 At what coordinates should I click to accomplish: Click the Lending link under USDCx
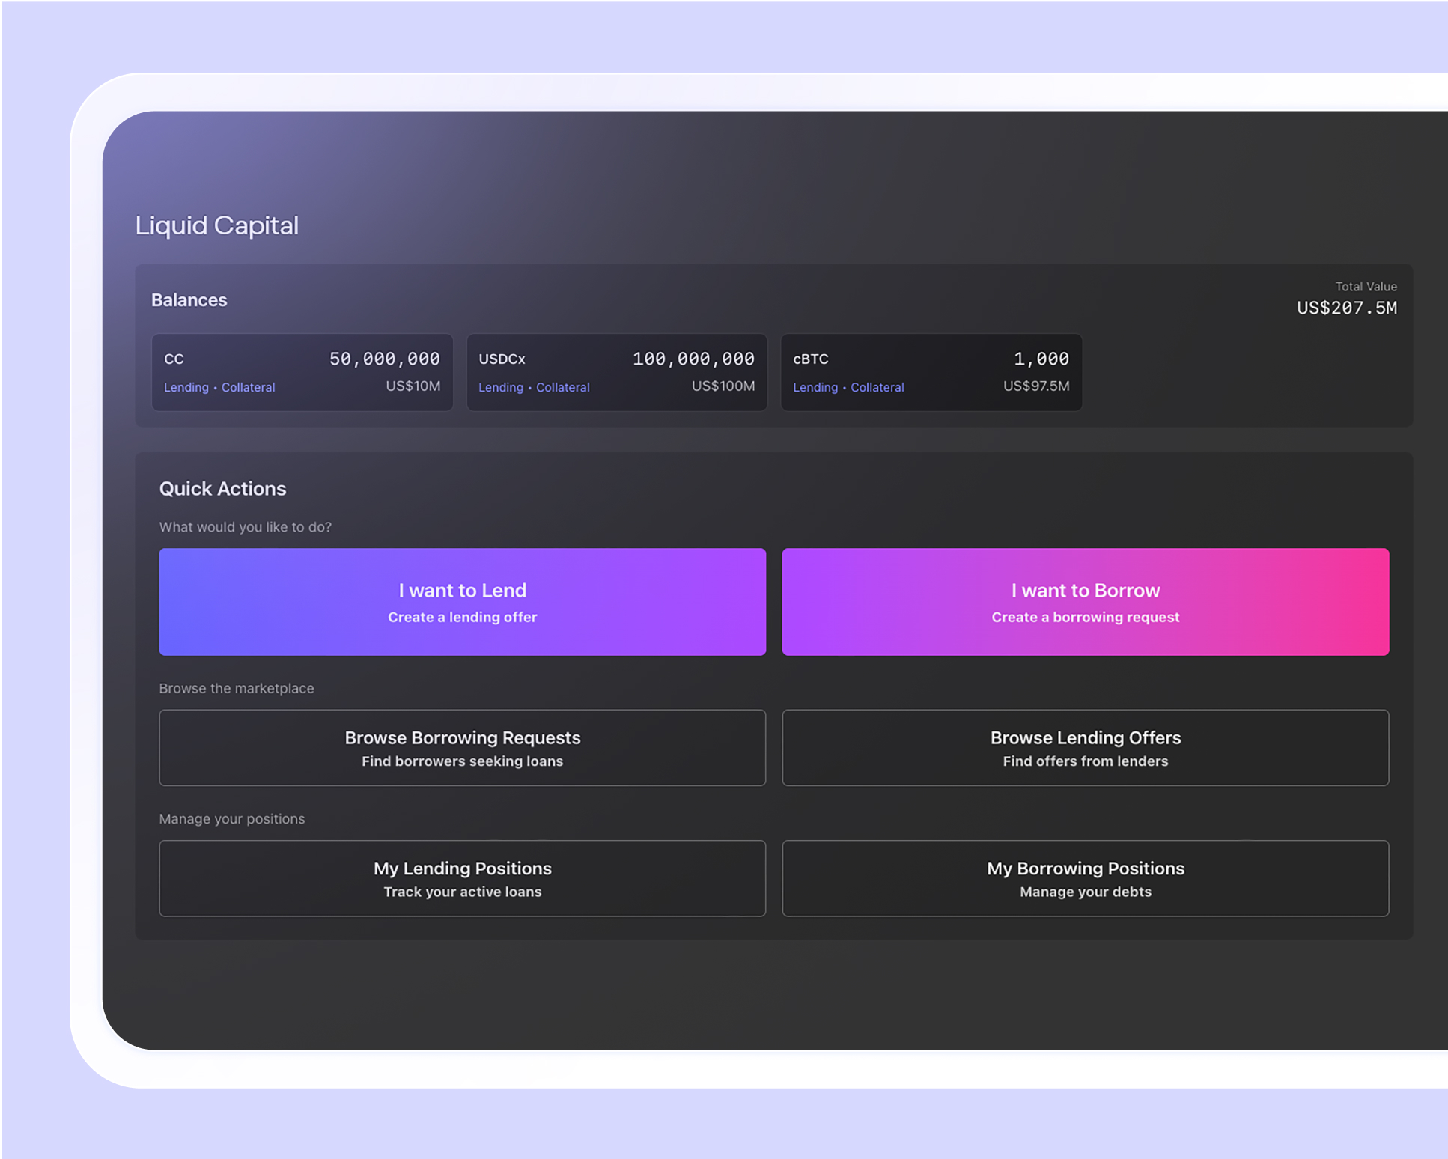500,387
